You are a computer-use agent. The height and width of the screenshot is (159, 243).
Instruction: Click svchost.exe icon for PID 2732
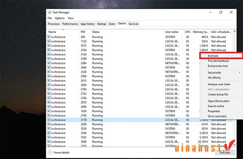click(x=49, y=94)
